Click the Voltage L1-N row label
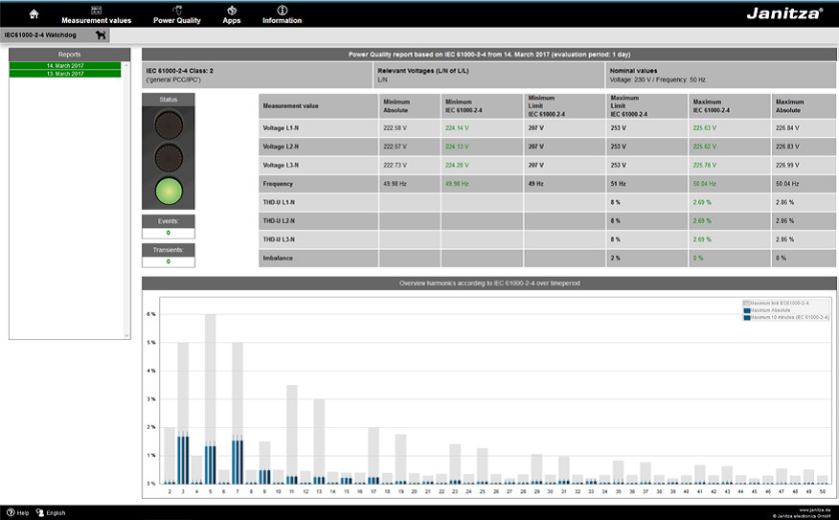Image resolution: width=839 pixels, height=520 pixels. point(281,128)
